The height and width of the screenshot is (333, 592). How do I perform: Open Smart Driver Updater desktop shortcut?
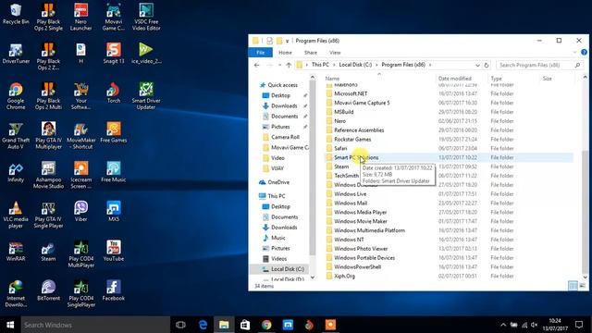[x=146, y=96]
